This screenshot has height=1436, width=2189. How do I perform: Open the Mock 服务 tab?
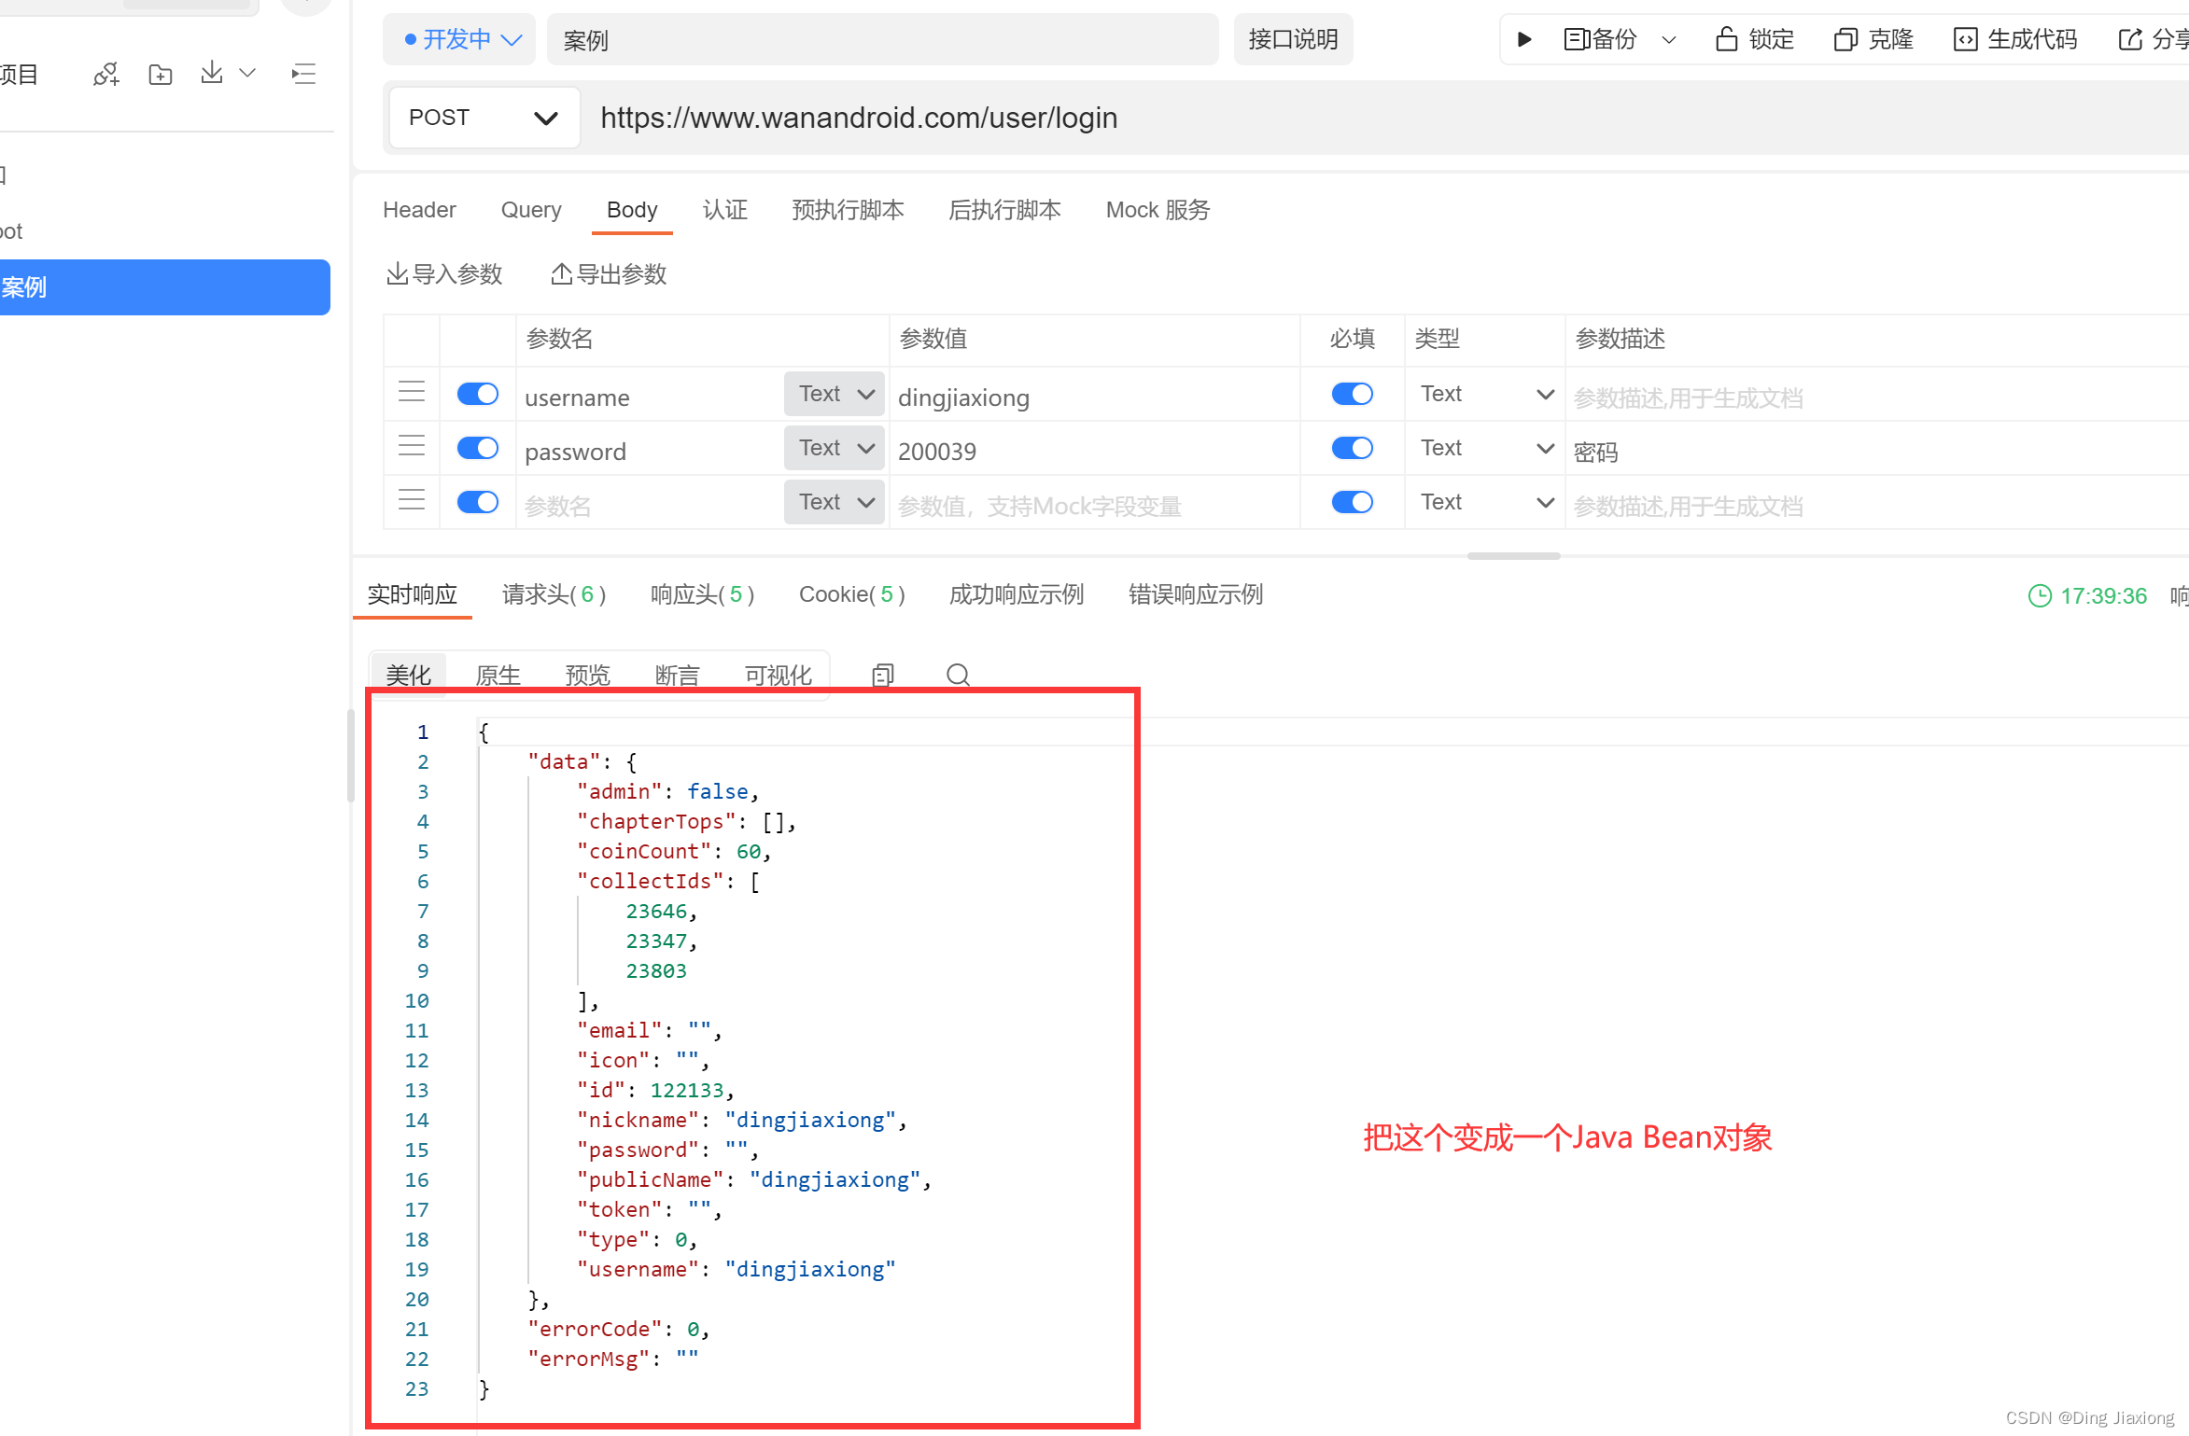pos(1158,210)
